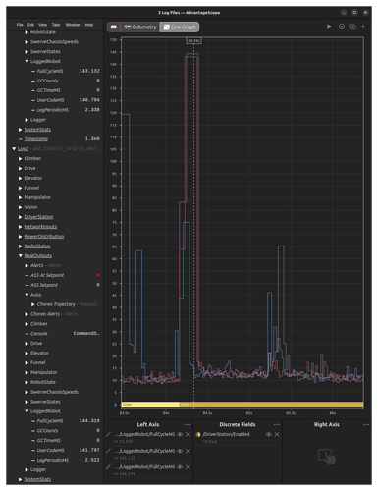Open the Window menu
This screenshot has width=378, height=491.
[73, 25]
